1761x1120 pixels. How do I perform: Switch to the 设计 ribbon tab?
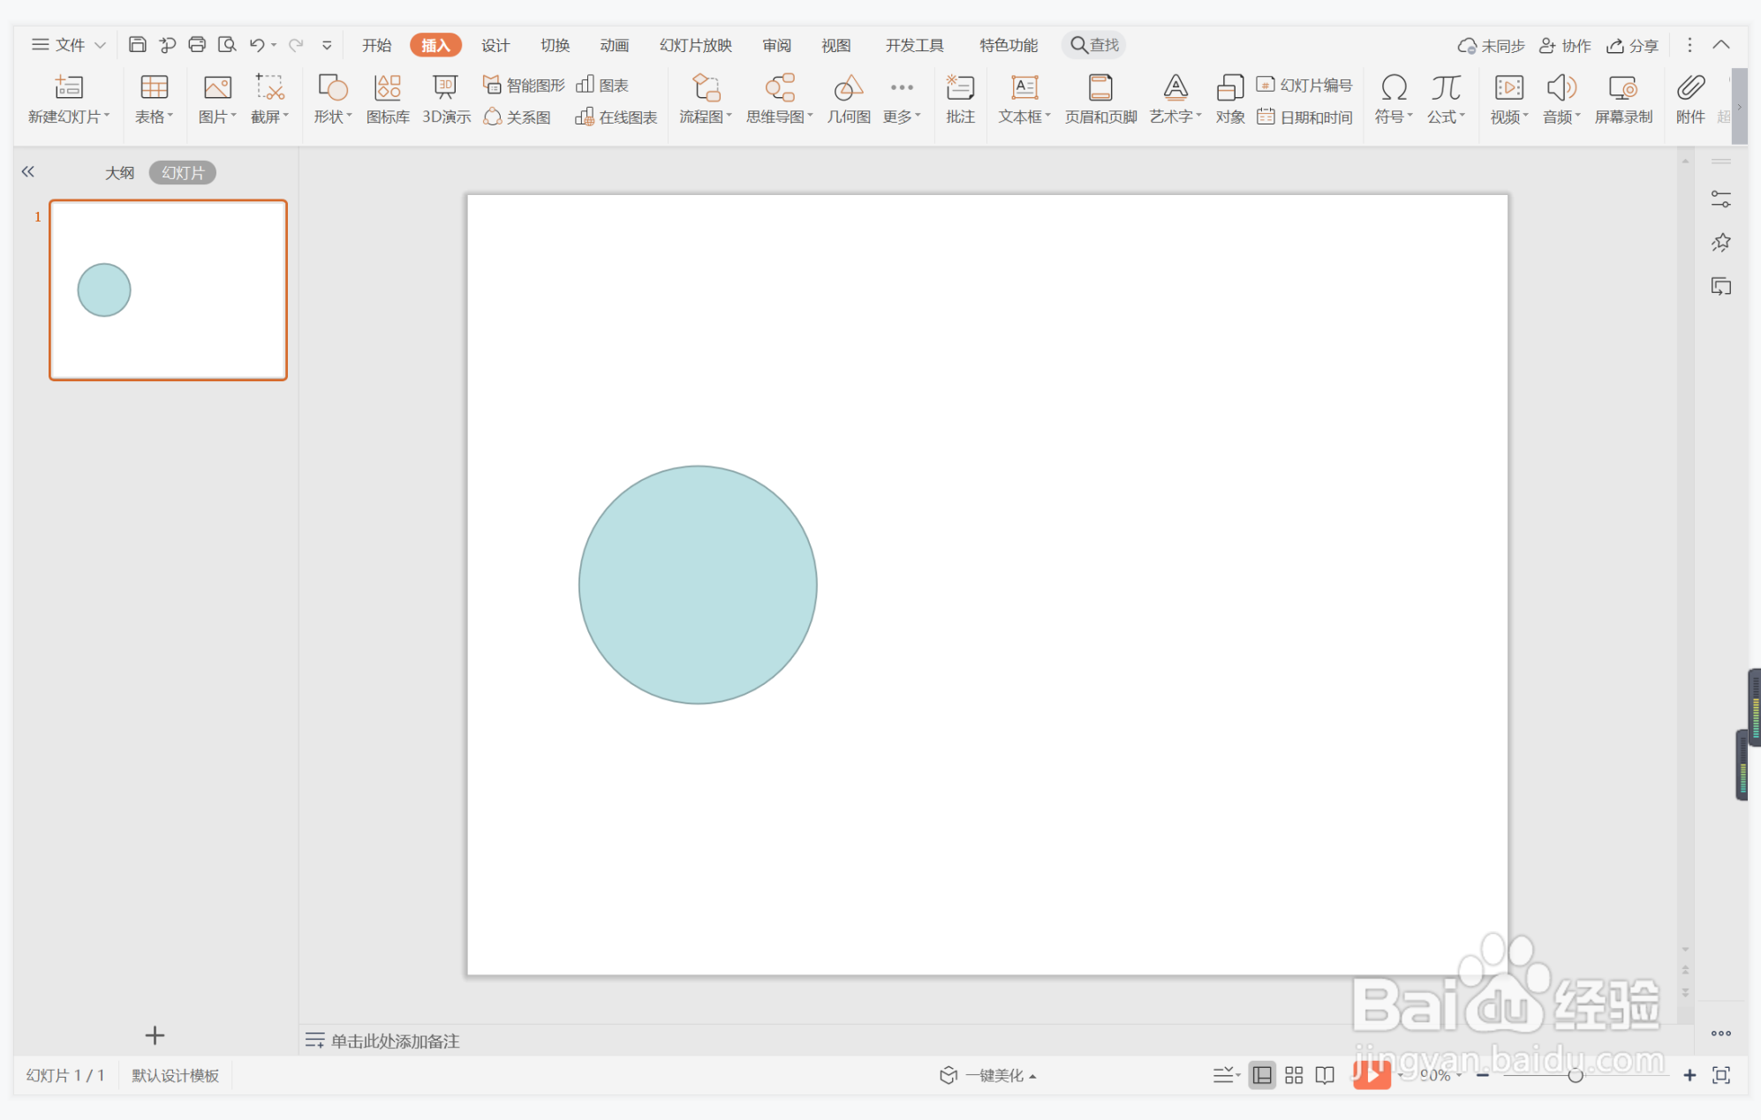coord(495,45)
